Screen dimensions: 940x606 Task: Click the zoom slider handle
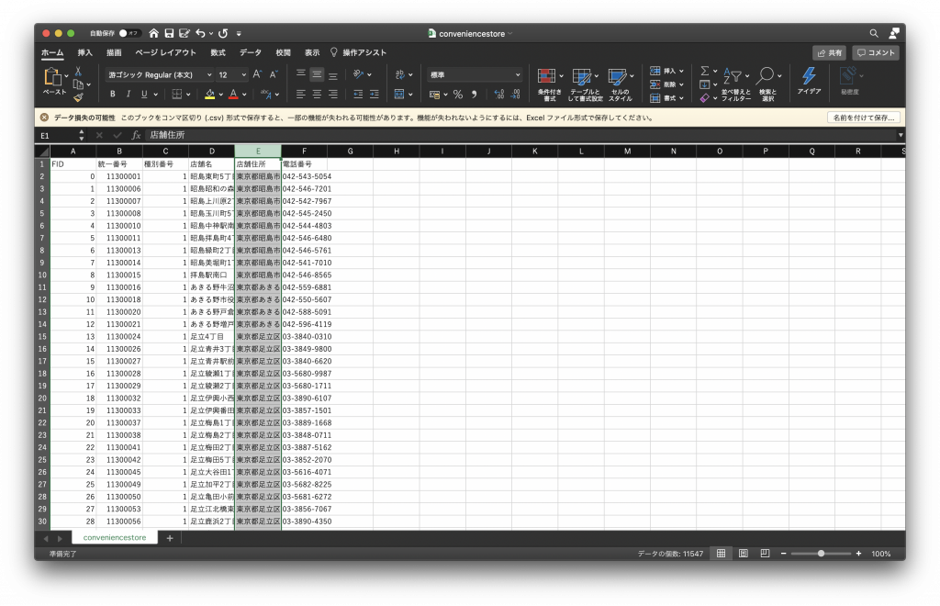821,554
